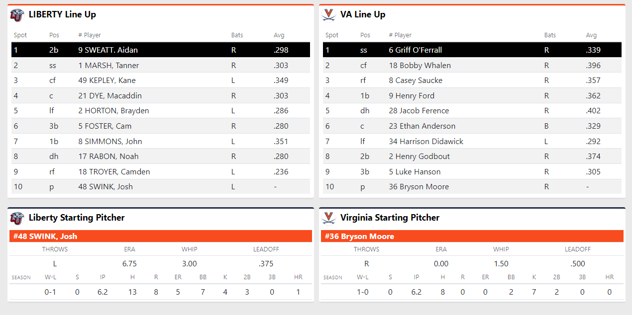Click the #48 SWINK, Josh orange header

pyautogui.click(x=160, y=236)
